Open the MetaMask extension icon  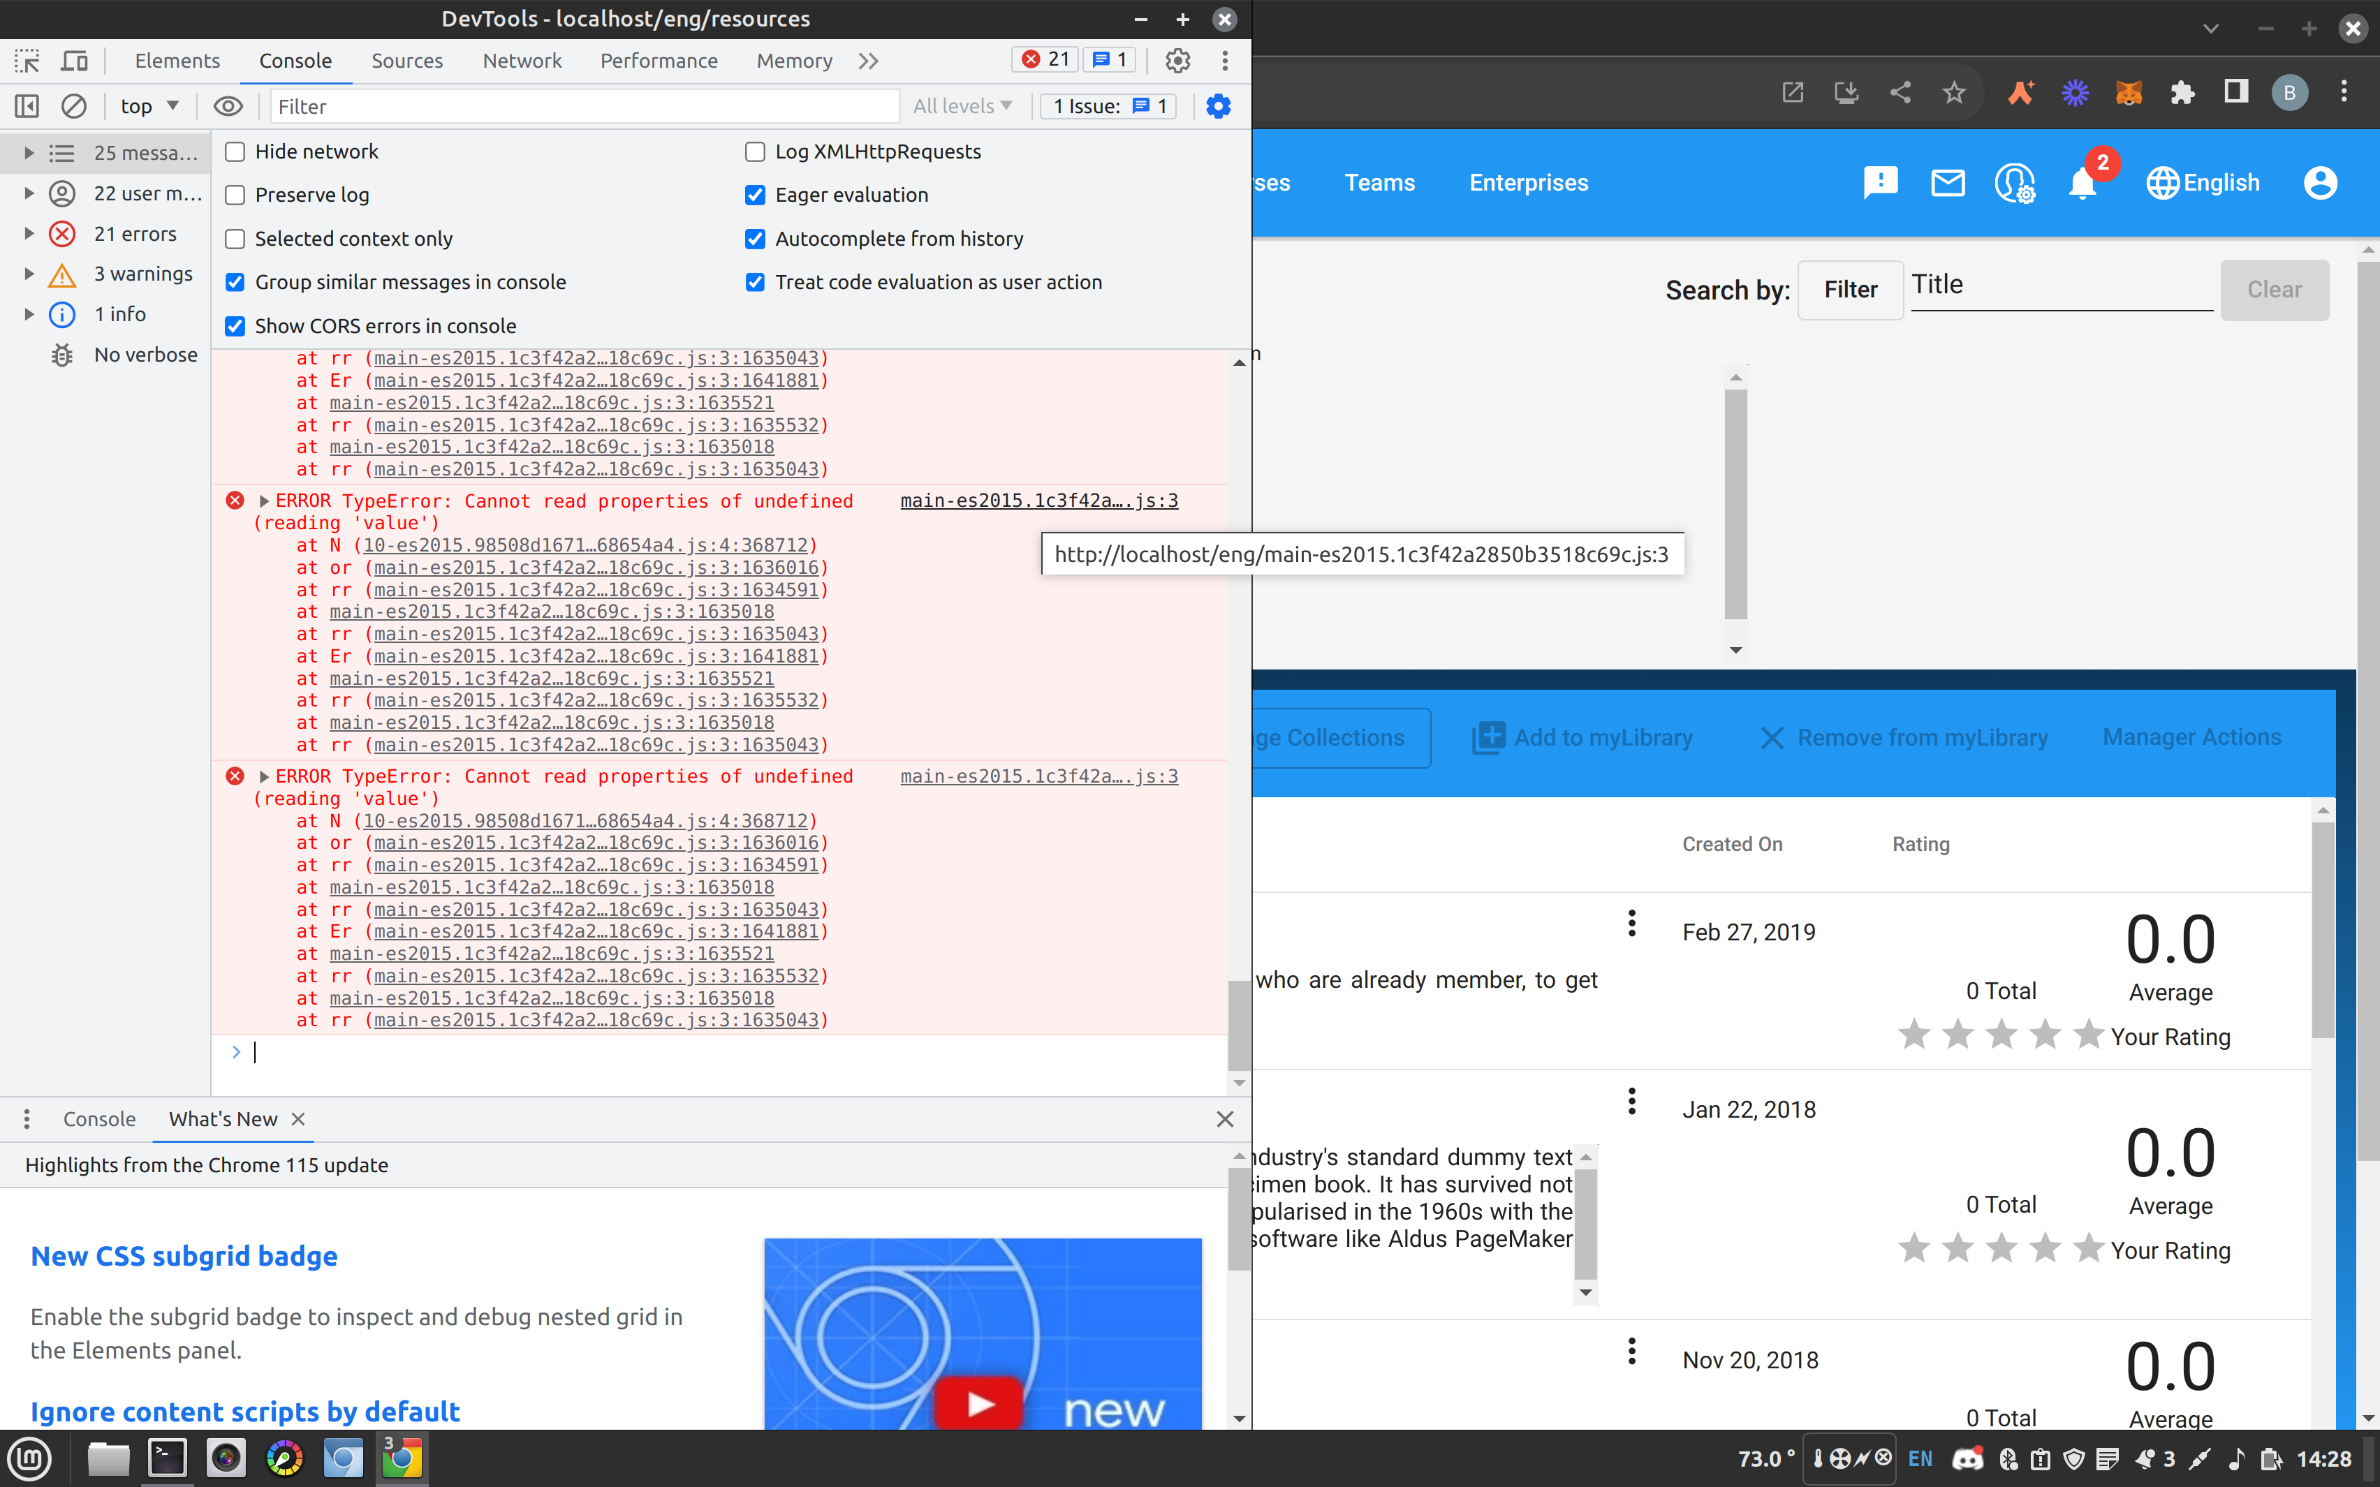click(2128, 91)
